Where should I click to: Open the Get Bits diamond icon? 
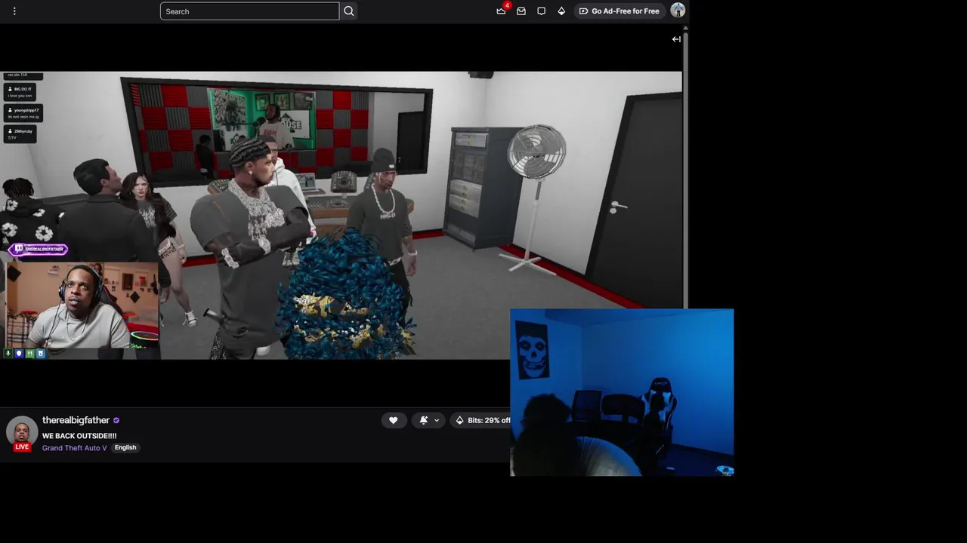click(x=561, y=11)
